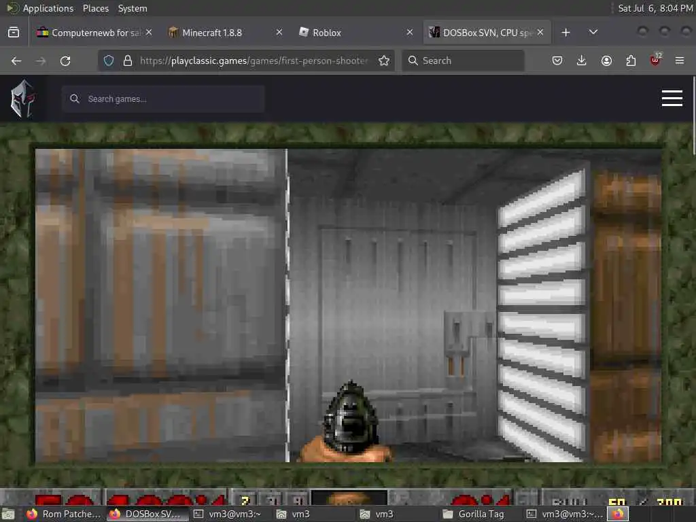Open the Applications menu
The image size is (696, 522).
(48, 8)
